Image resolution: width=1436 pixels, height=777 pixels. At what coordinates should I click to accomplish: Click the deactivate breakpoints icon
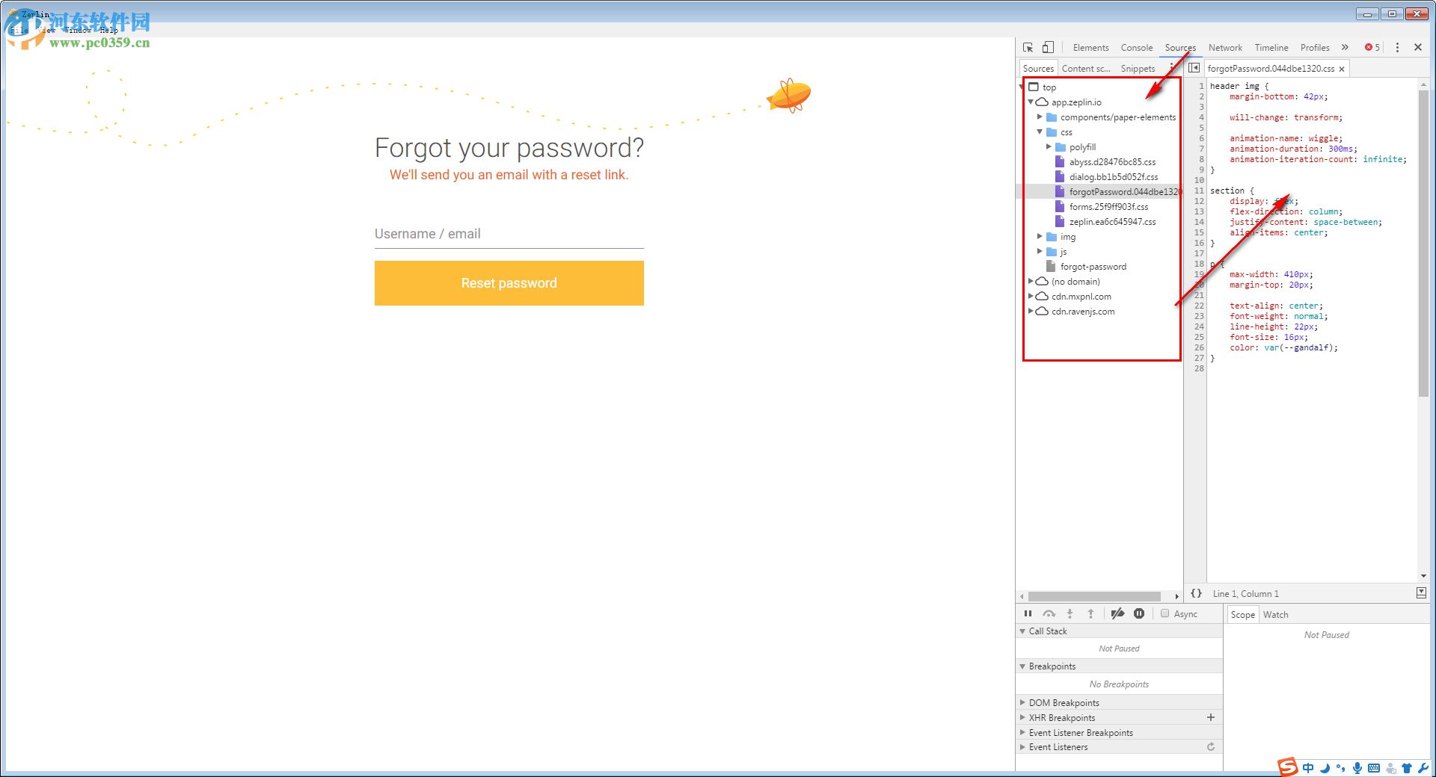tap(1117, 614)
